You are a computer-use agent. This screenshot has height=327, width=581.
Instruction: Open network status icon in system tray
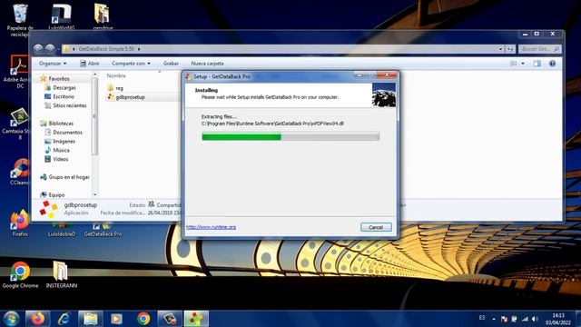[x=525, y=319]
